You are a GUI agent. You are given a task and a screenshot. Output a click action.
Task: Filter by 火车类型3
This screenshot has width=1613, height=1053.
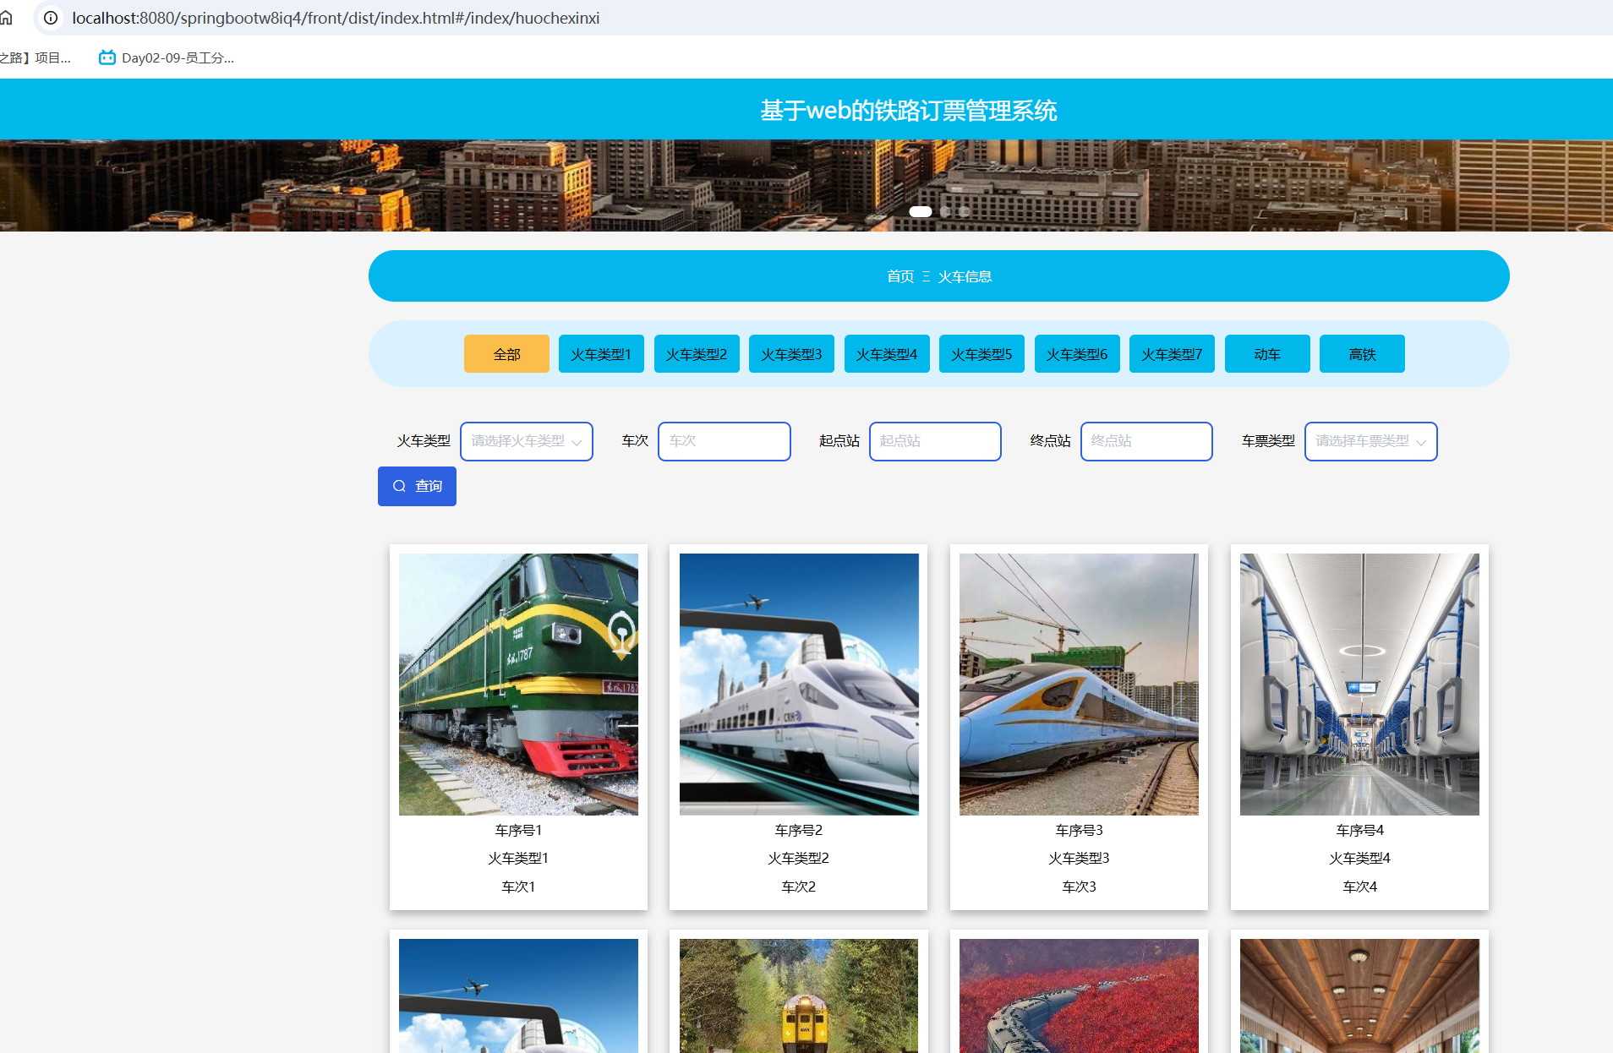791,354
